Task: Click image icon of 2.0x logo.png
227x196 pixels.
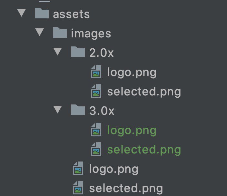Action: coord(96,72)
